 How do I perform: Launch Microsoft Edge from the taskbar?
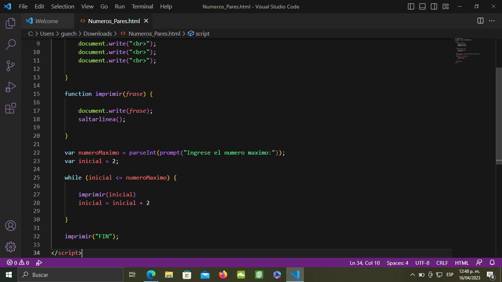click(x=151, y=275)
